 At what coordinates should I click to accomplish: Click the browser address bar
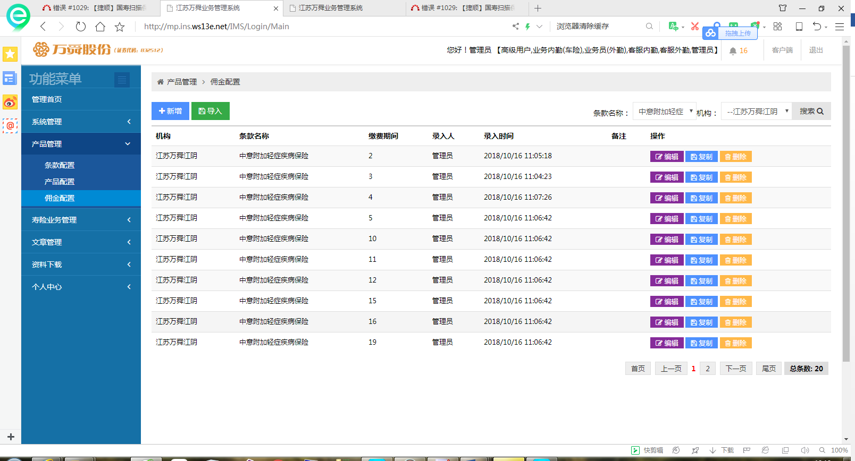(x=319, y=27)
